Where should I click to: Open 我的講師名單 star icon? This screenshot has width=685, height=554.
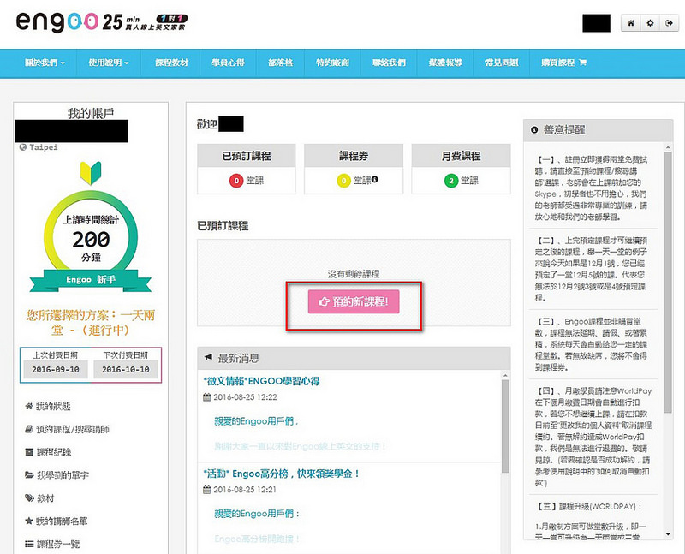28,520
